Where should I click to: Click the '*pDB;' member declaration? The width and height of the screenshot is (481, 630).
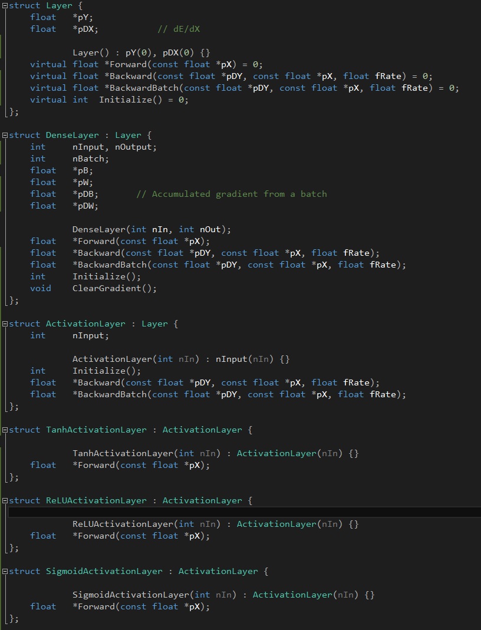(85, 194)
